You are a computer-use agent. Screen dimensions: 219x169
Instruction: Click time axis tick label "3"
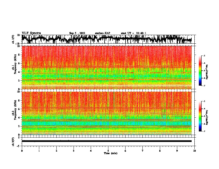[74, 151]
